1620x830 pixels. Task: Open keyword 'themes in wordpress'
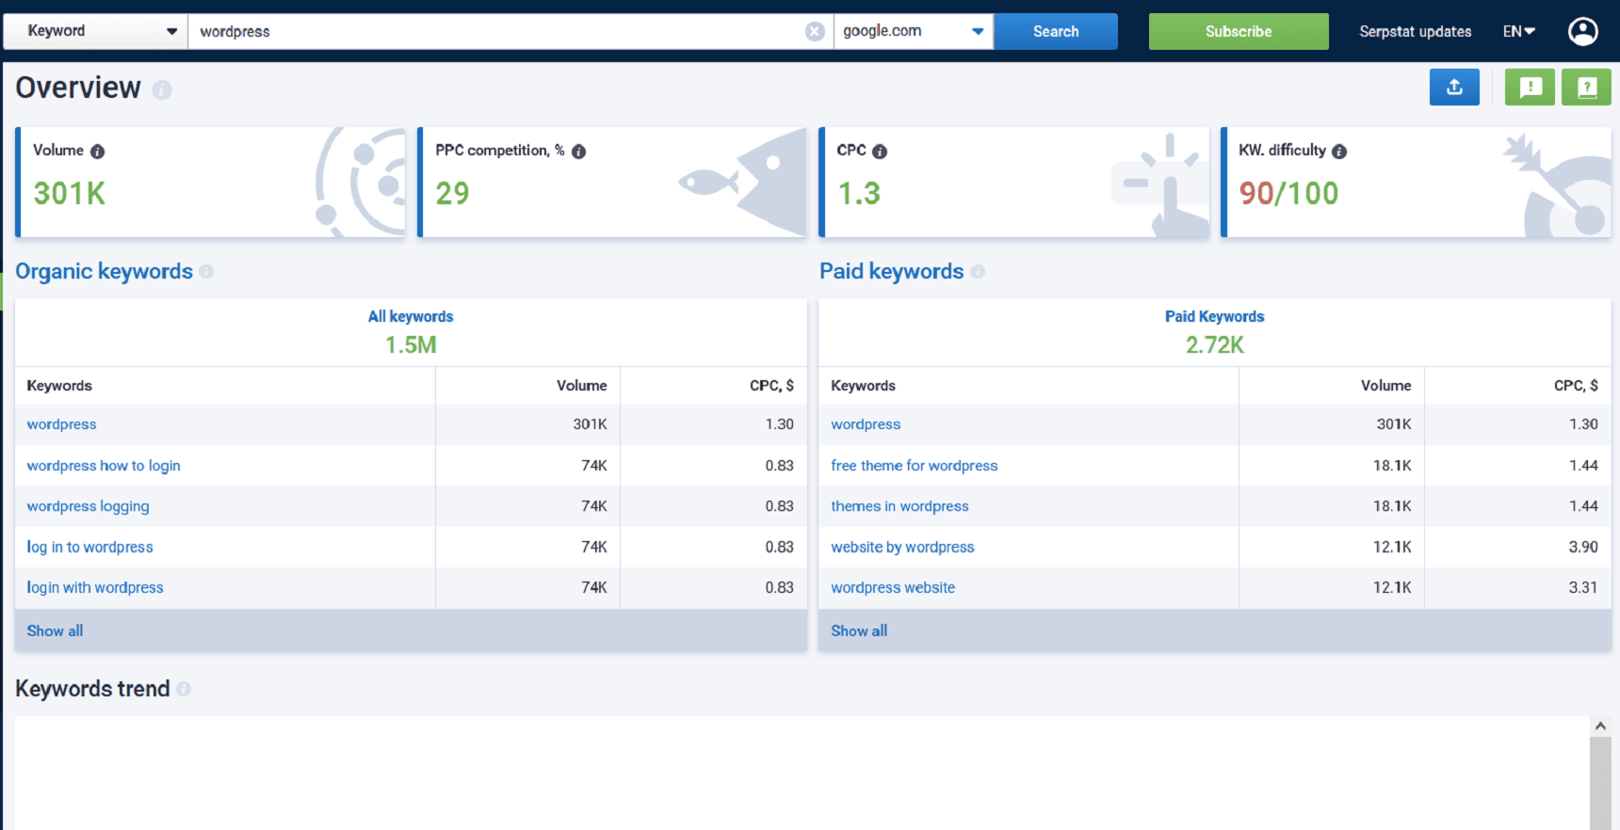pos(899,506)
